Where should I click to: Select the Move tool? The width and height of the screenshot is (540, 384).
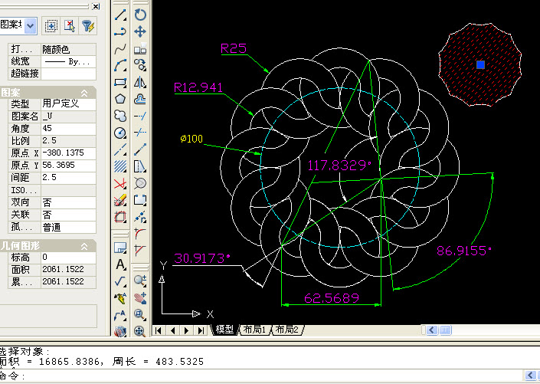140,32
